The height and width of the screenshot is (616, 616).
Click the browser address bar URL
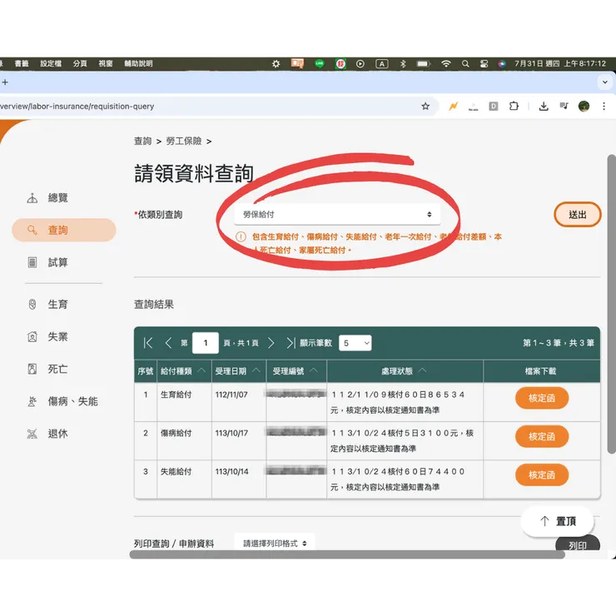tap(77, 106)
